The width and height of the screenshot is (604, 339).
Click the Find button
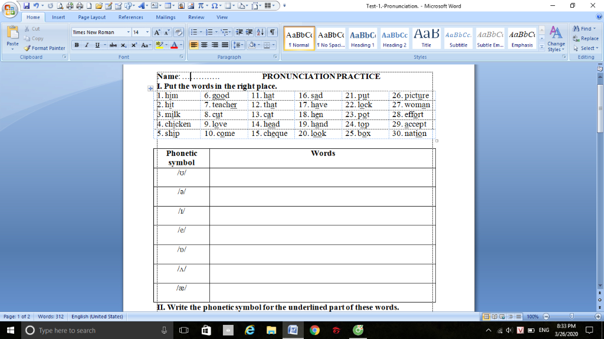(x=585, y=28)
